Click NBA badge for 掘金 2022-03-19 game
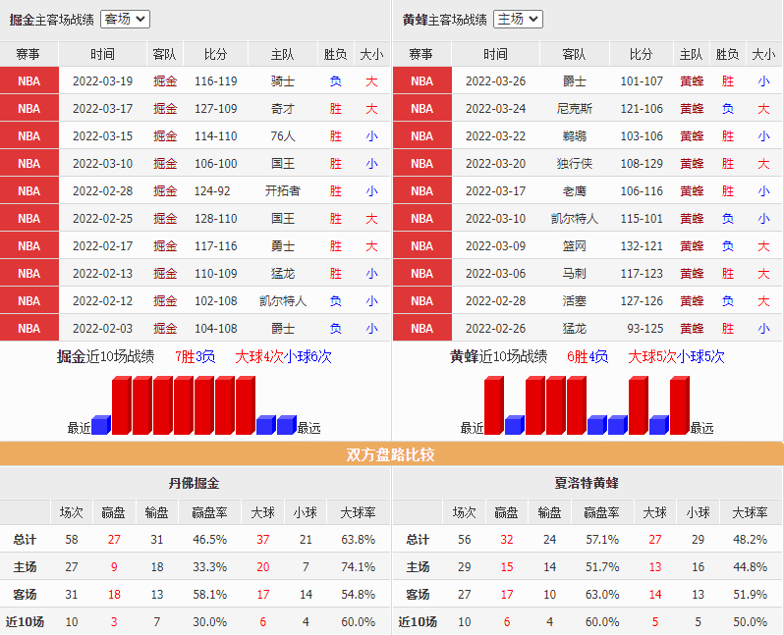The width and height of the screenshot is (784, 635). 29,81
